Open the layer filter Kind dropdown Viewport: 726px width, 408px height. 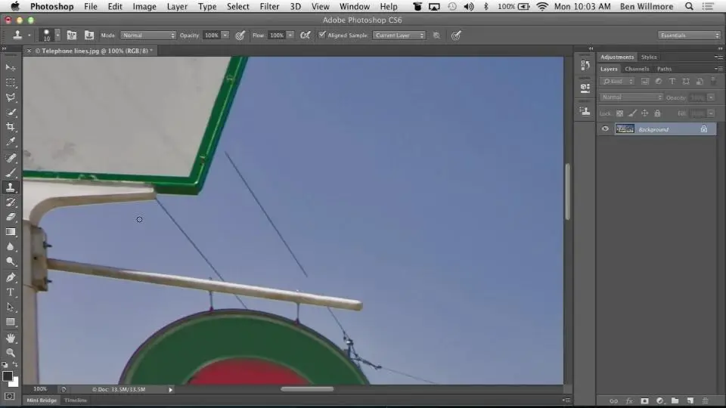[617, 82]
